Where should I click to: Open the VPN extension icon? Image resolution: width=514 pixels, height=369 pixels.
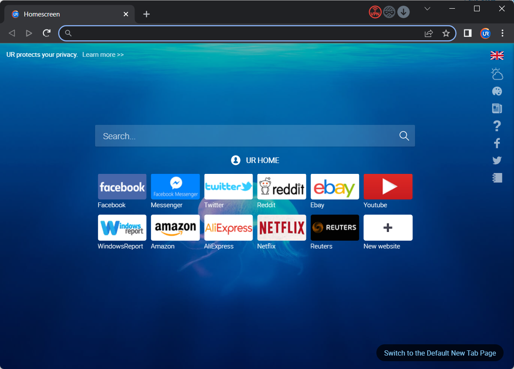(375, 12)
